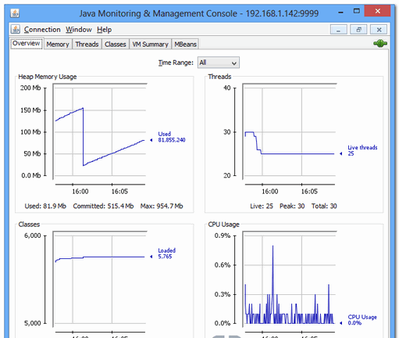Screen dimensions: 399x338
Task: Open the Connection menu
Action: click(x=42, y=30)
